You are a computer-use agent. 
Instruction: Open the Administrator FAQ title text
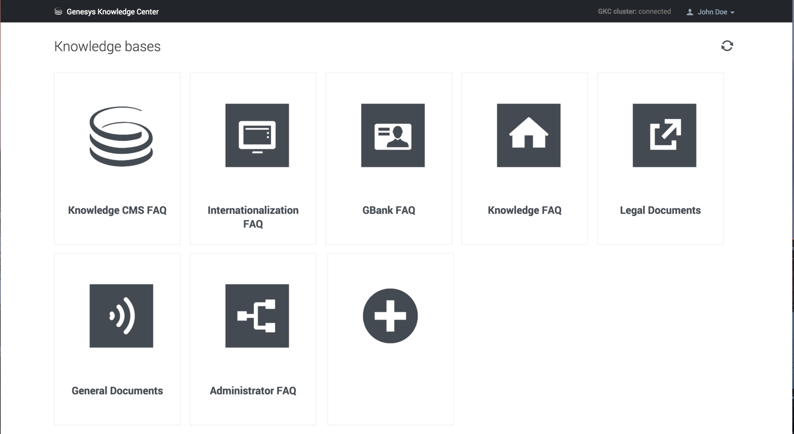[x=253, y=391]
